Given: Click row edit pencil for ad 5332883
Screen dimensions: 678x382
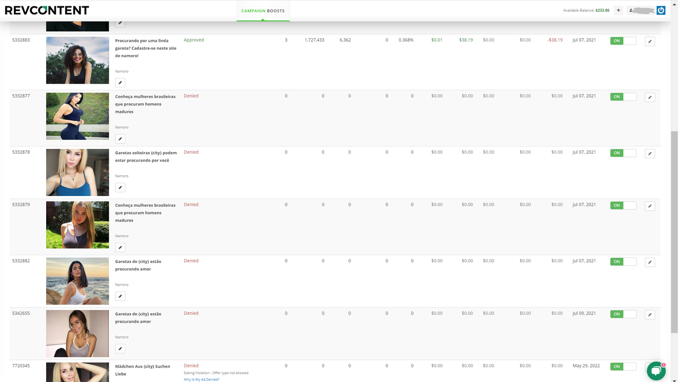Looking at the screenshot, I should pos(650,41).
